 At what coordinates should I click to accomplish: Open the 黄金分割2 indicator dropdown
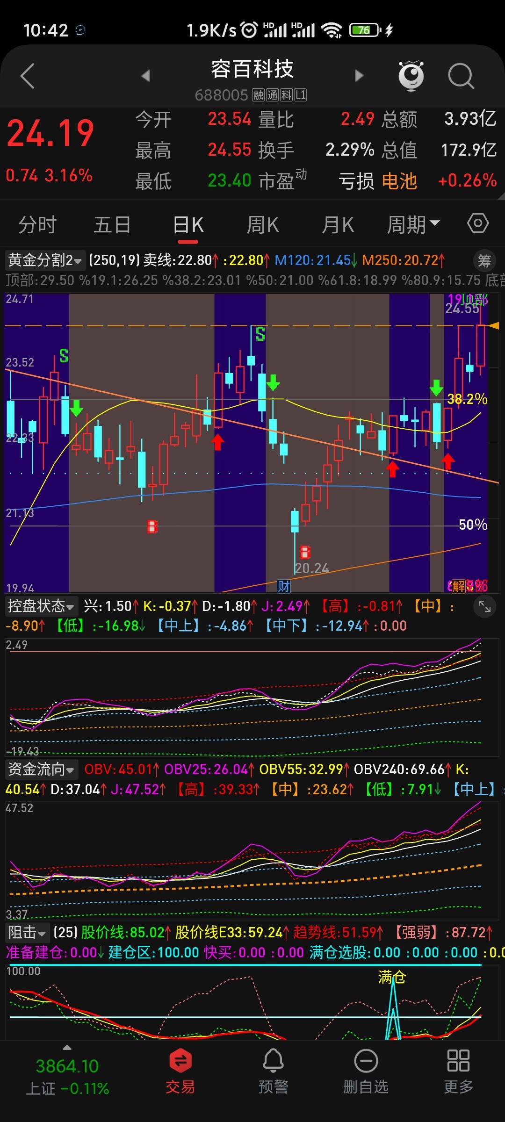pyautogui.click(x=45, y=260)
